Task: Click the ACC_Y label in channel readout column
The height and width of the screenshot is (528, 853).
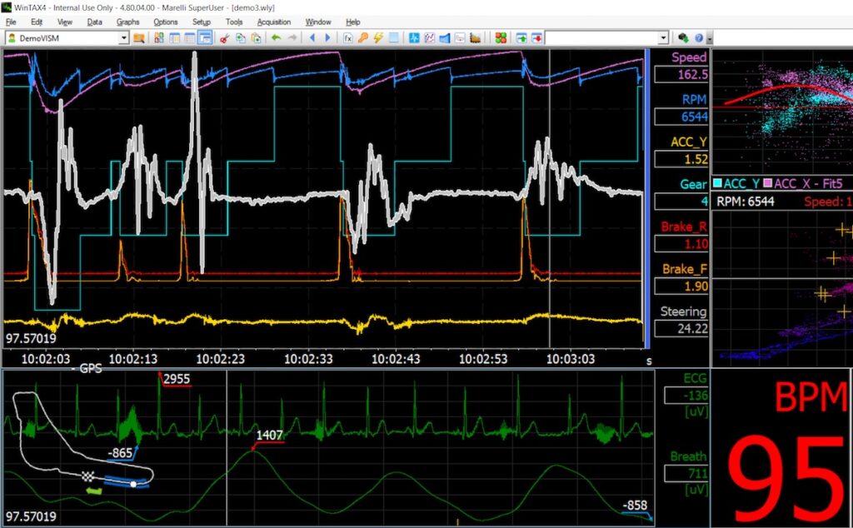Action: 689,142
